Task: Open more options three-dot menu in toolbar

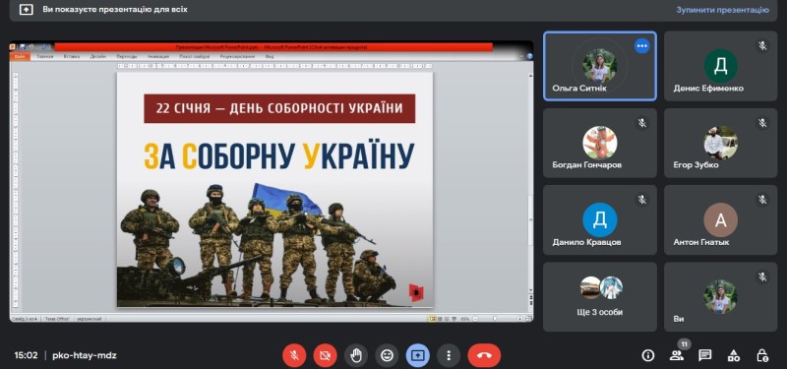Action: [x=449, y=355]
